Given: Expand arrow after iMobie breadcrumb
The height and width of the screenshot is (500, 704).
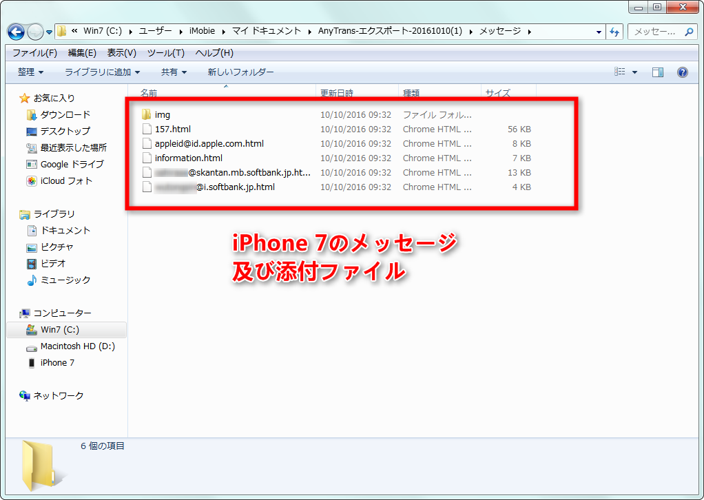Looking at the screenshot, I should tap(224, 32).
